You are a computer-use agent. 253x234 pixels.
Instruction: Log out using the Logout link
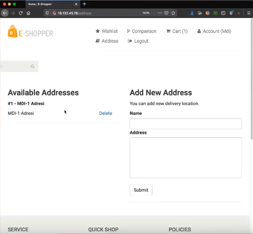[x=138, y=41]
